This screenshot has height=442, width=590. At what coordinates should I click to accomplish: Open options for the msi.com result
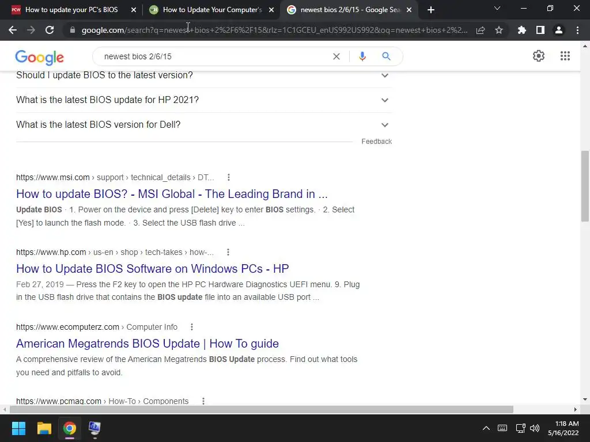(228, 177)
